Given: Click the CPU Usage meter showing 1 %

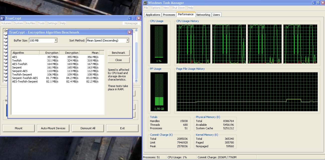Looking at the screenshot, I should [159, 44].
